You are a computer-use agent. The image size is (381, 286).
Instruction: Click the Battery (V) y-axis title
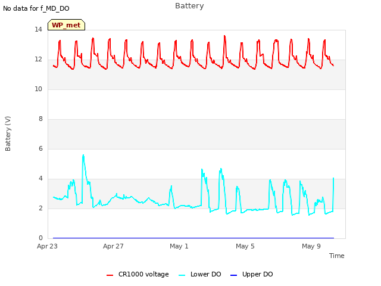click(x=8, y=133)
